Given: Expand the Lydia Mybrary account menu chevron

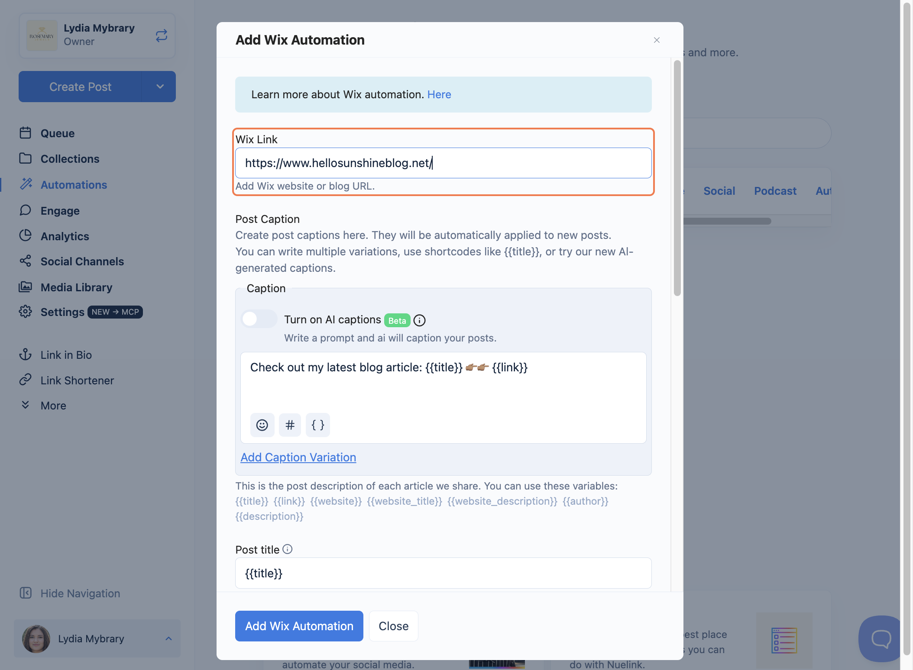Looking at the screenshot, I should 168,639.
